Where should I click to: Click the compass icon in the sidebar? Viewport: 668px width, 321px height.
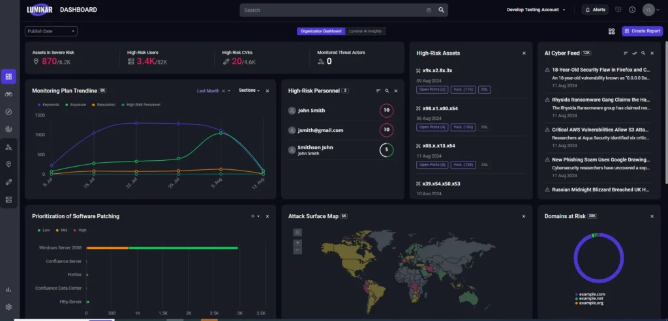(x=8, y=112)
